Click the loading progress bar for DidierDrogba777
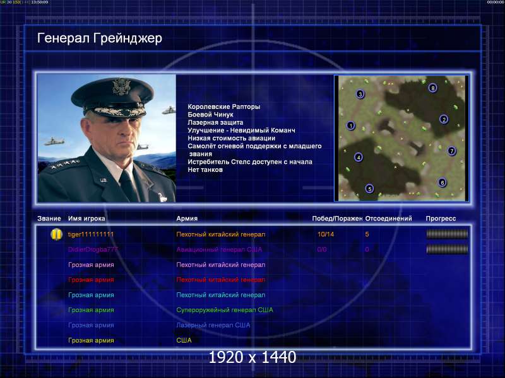 [x=447, y=249]
